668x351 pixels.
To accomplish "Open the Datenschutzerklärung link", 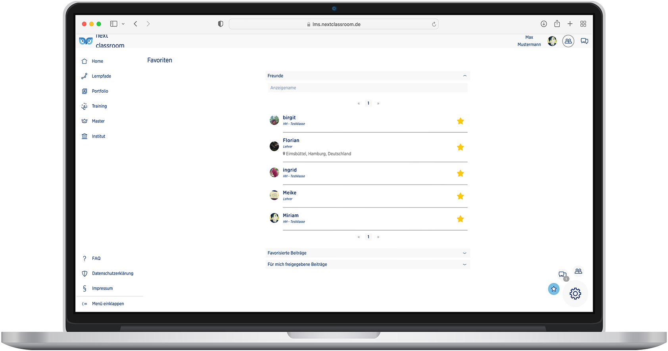I will point(112,274).
